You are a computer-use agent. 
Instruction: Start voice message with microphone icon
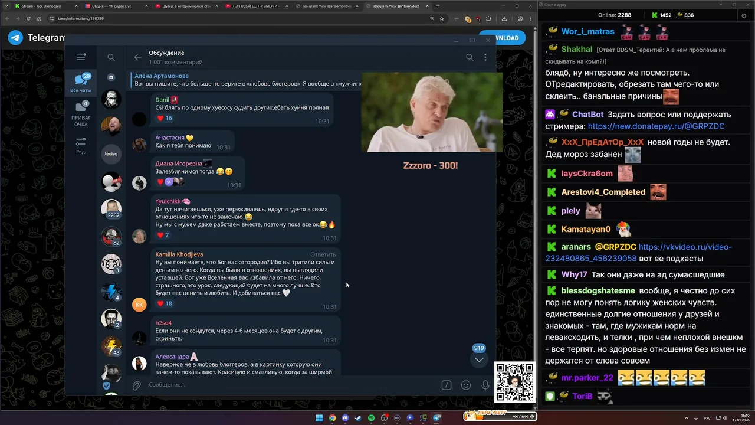coord(485,385)
